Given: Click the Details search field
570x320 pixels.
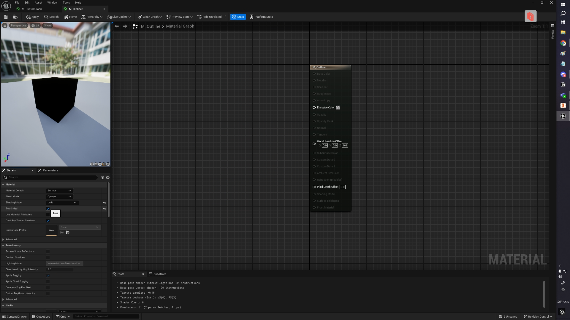Looking at the screenshot, I should click(50, 177).
